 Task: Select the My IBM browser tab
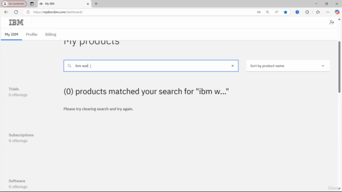click(x=64, y=4)
